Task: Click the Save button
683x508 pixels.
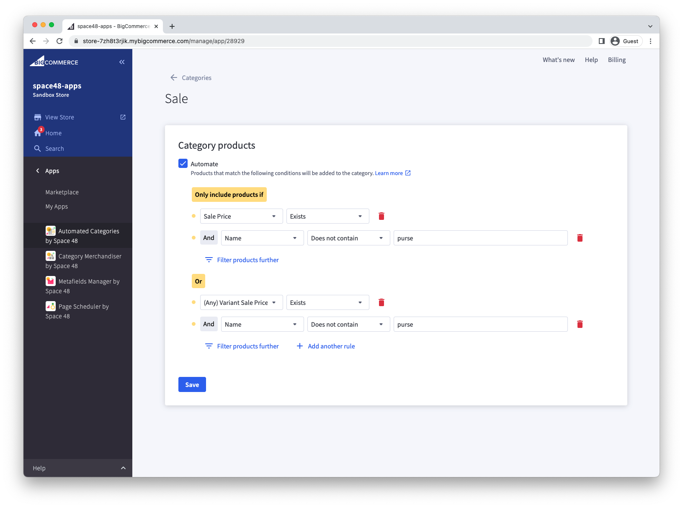Action: 192,384
